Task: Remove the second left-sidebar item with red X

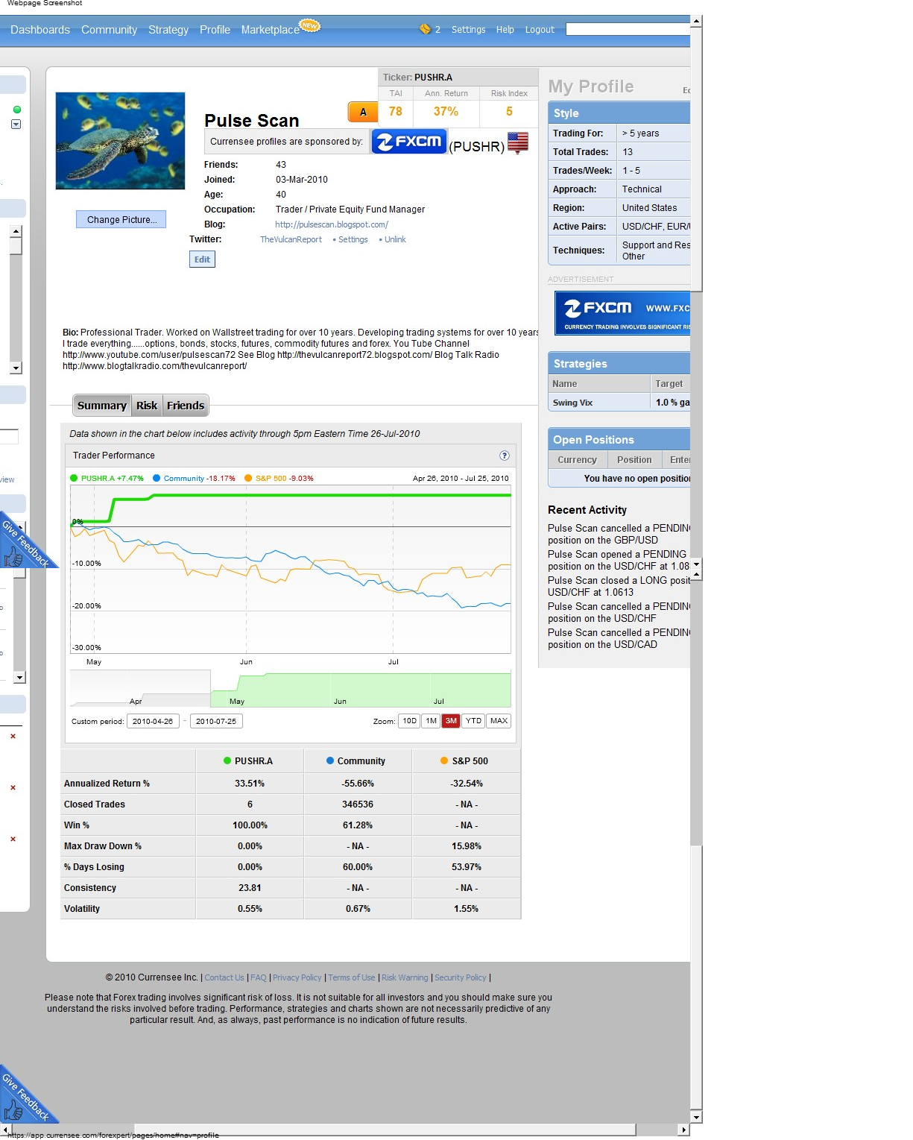Action: point(13,787)
